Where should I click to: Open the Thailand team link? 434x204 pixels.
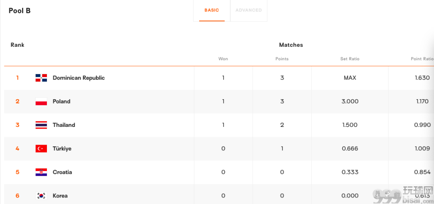point(64,125)
